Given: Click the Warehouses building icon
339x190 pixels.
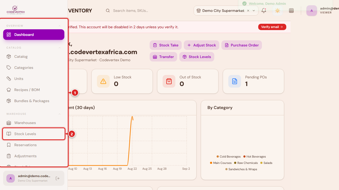Looking at the screenshot, I should tap(9, 123).
